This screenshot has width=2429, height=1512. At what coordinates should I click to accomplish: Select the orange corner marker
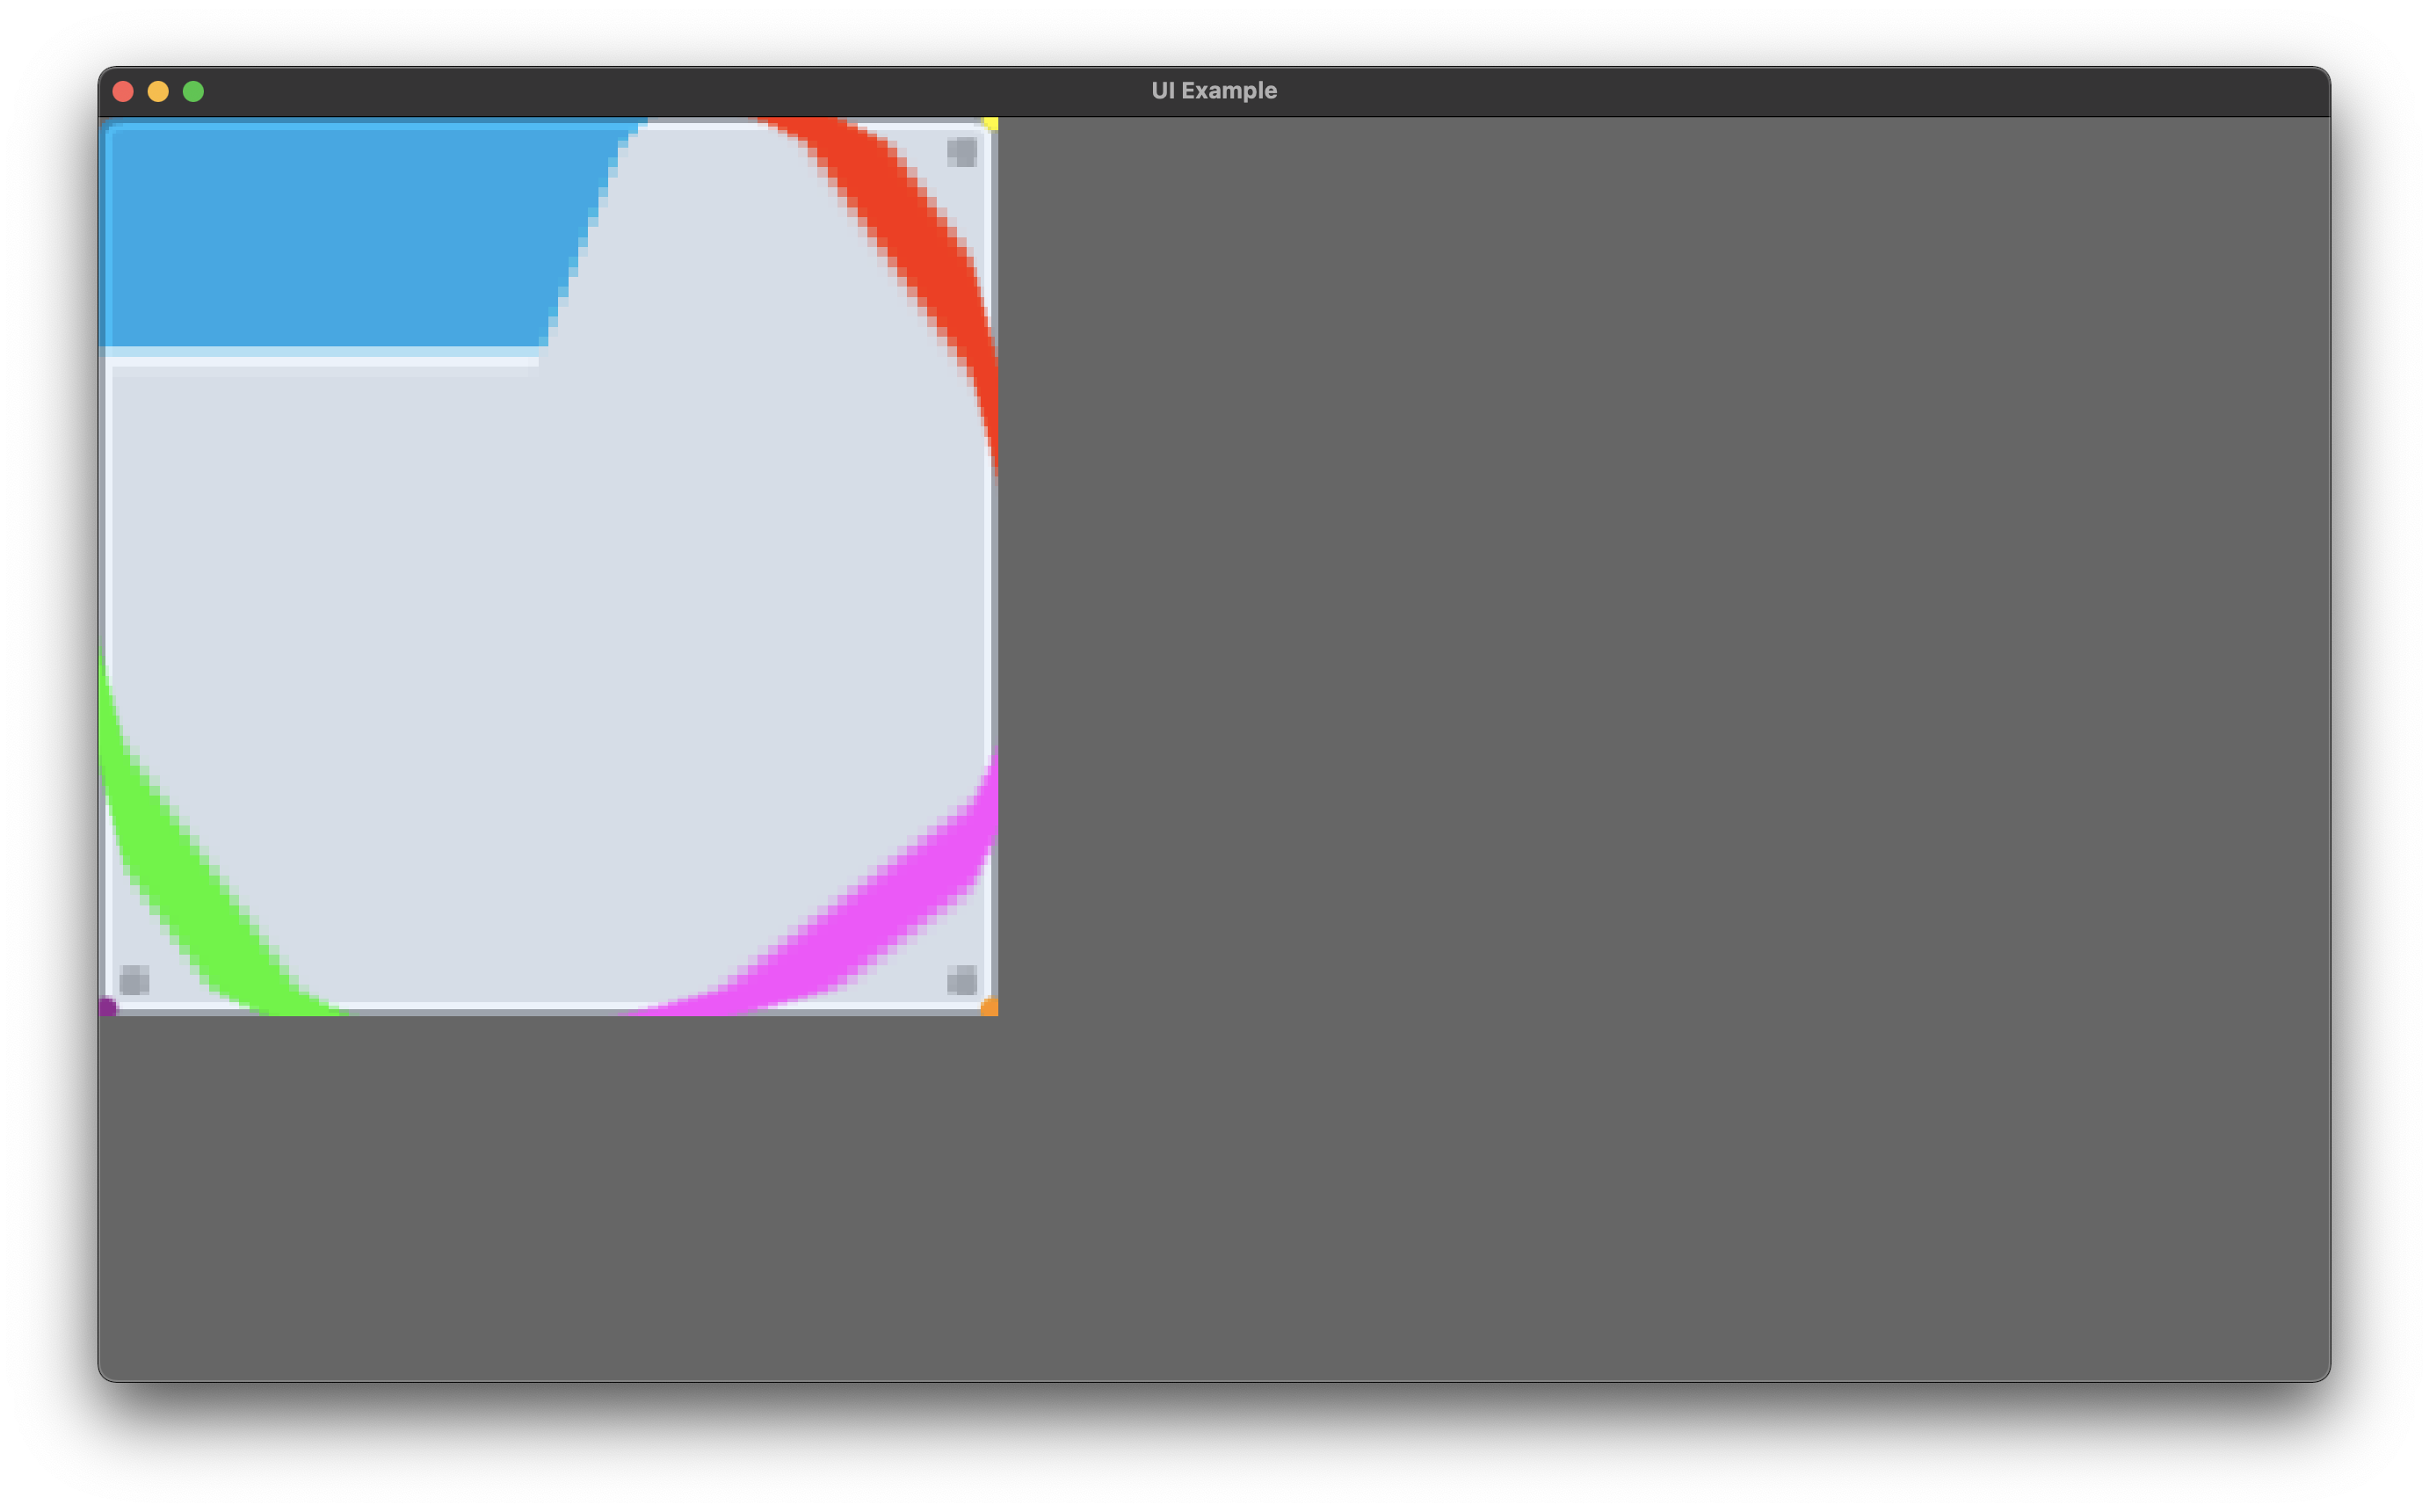coord(989,1009)
